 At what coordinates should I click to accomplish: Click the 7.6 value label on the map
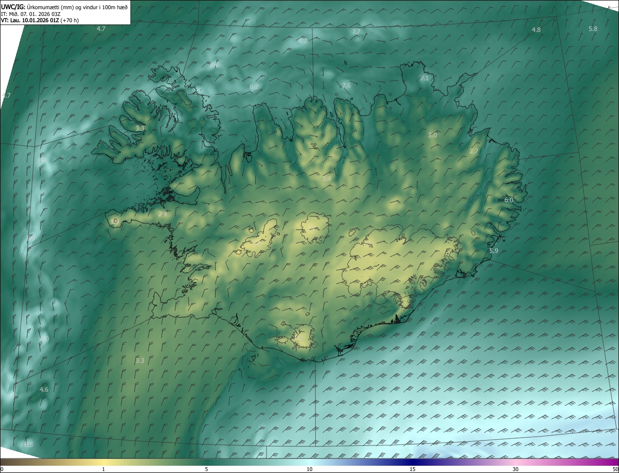(x=346, y=85)
